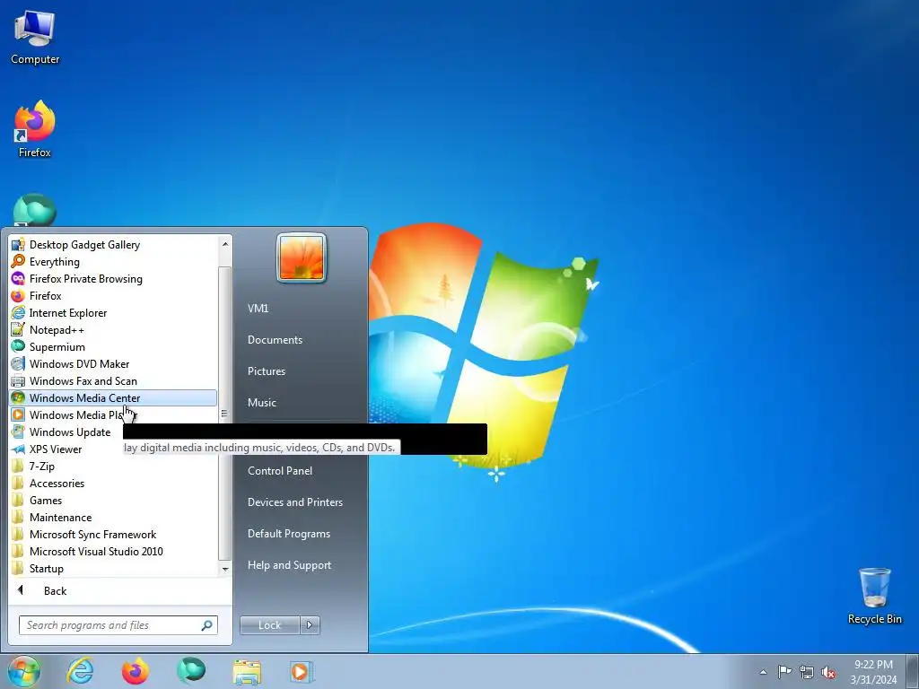
Task: Click the programs list scrollbar thumb
Action: click(225, 413)
